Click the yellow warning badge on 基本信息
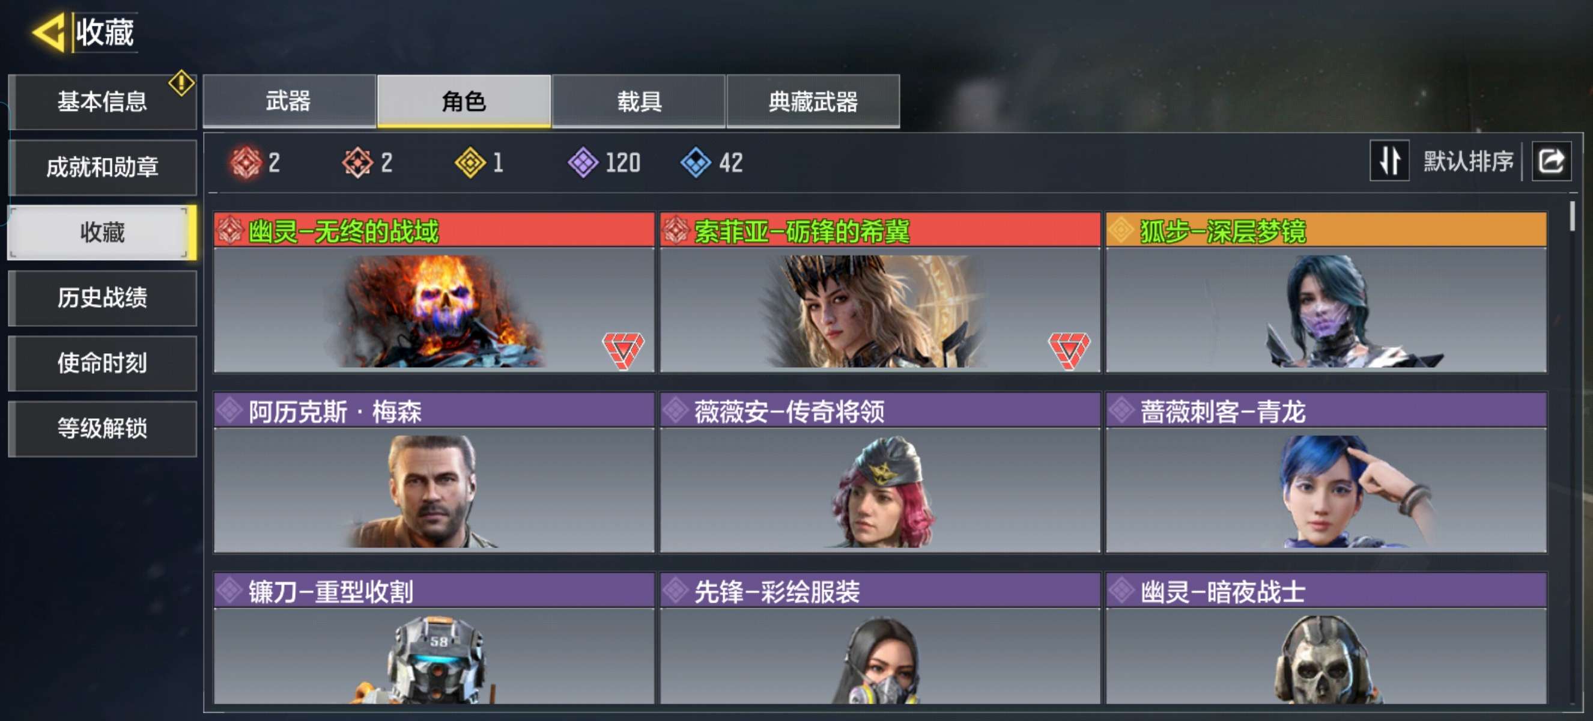This screenshot has height=721, width=1593. pos(181,83)
